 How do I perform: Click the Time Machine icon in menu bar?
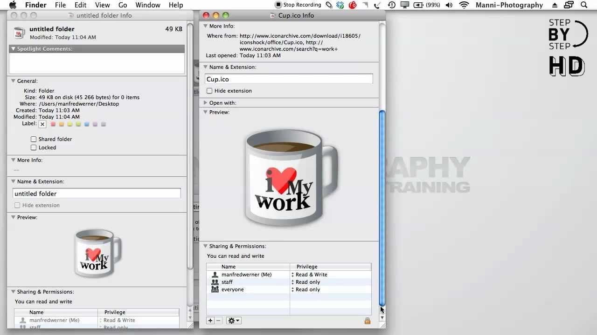pyautogui.click(x=391, y=5)
